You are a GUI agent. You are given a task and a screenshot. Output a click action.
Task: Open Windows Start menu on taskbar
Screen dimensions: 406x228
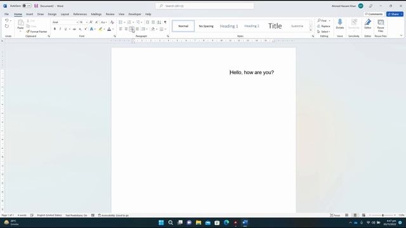click(x=161, y=222)
